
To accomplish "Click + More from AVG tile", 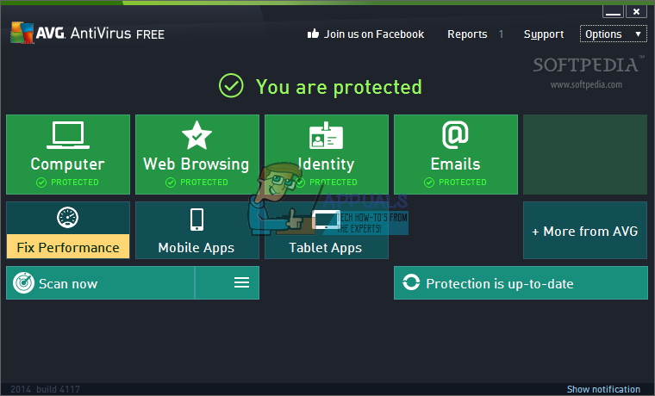I will point(585,231).
